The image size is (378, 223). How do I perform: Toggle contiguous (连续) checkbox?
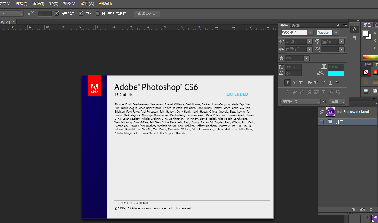81,13
